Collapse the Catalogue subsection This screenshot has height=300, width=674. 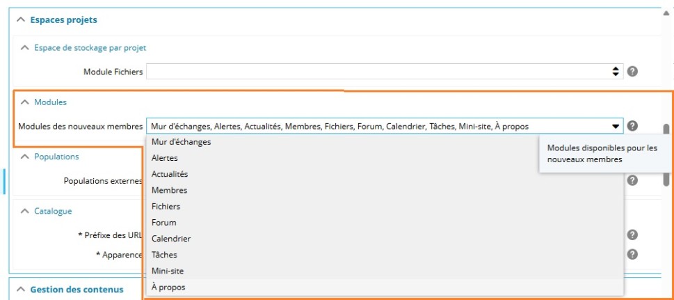[25, 211]
